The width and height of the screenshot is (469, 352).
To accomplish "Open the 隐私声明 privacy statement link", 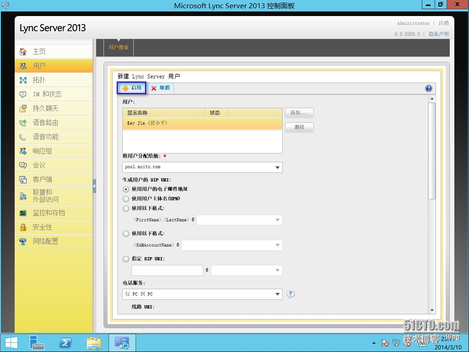I will tap(439, 34).
